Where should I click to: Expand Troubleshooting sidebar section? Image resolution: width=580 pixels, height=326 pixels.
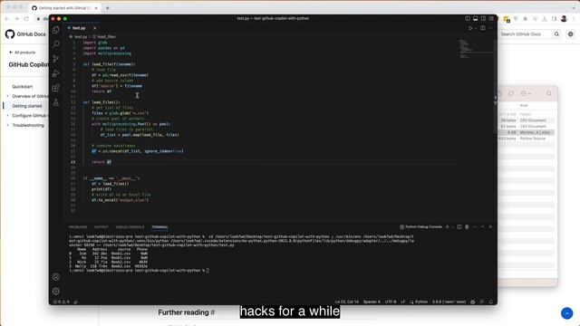pyautogui.click(x=7, y=125)
